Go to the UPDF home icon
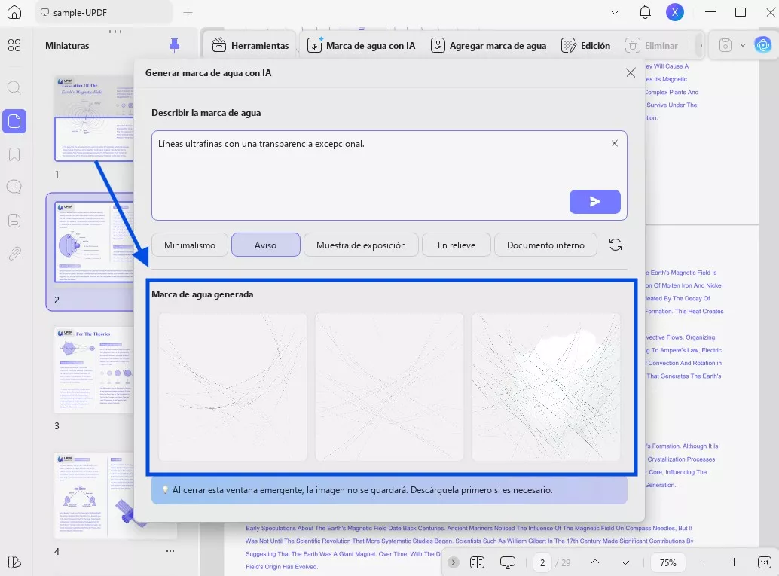This screenshot has height=576, width=779. coord(14,12)
